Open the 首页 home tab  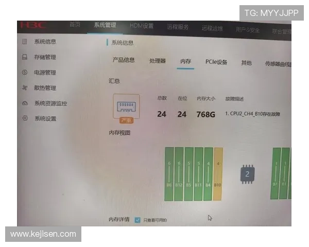75,25
